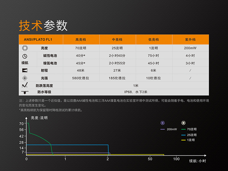Image resolution: width=228 pixels, height=171 pixels.
Task: Click the white light icon in chart legend
Action: pos(183,123)
